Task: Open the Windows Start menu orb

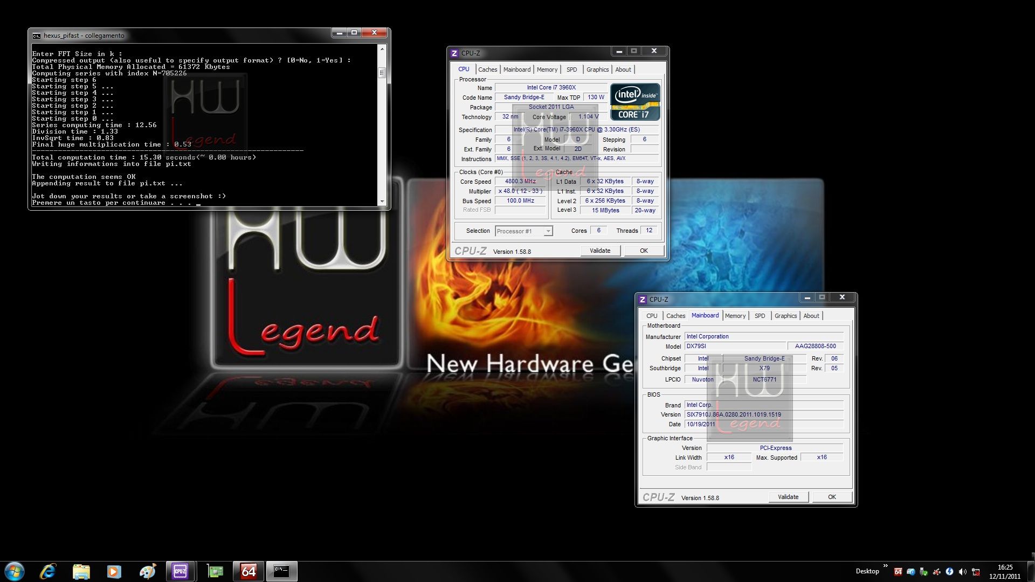Action: click(x=15, y=571)
